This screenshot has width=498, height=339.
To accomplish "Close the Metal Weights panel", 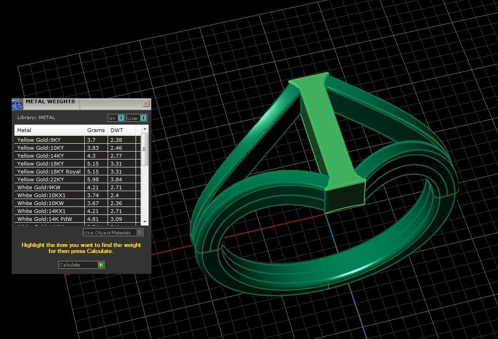I will pyautogui.click(x=146, y=104).
